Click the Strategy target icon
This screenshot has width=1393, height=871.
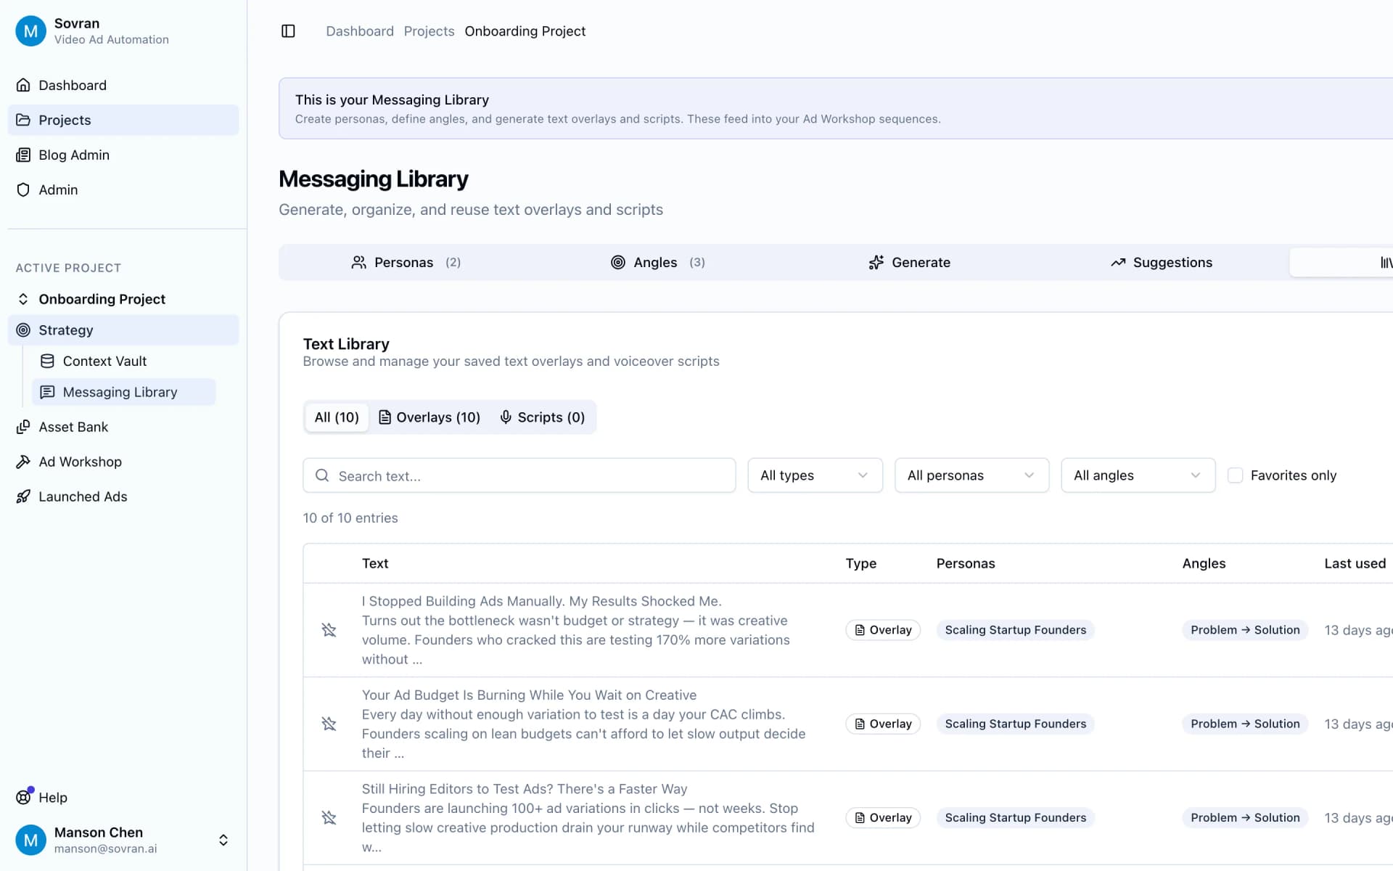tap(24, 330)
